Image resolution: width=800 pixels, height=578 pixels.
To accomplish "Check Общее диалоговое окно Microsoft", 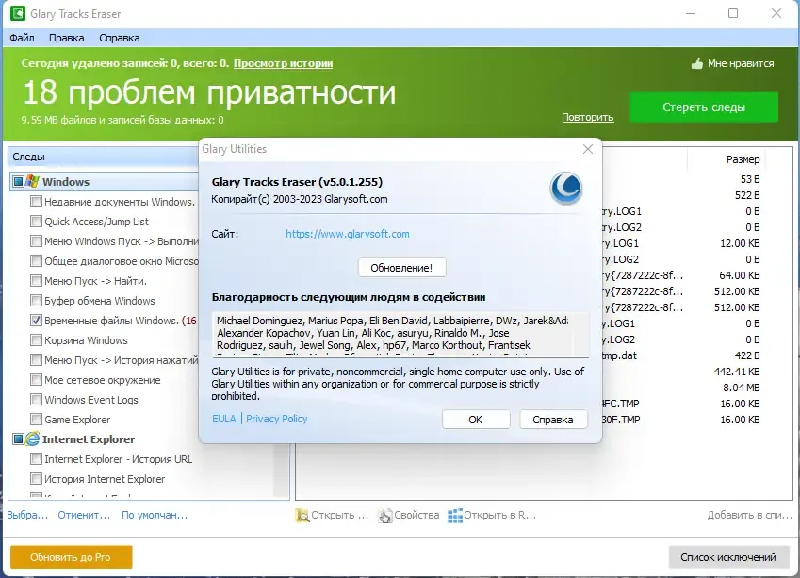I will 36,260.
